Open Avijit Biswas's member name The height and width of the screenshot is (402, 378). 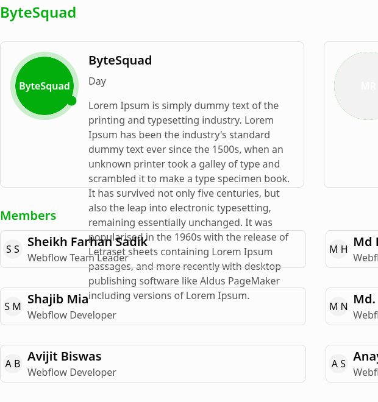point(65,356)
